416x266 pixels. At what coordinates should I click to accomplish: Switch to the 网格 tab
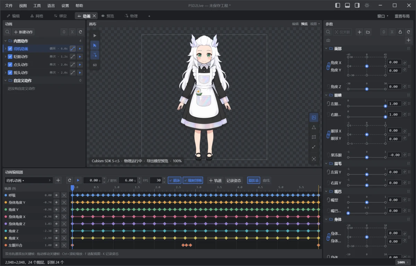(37, 16)
